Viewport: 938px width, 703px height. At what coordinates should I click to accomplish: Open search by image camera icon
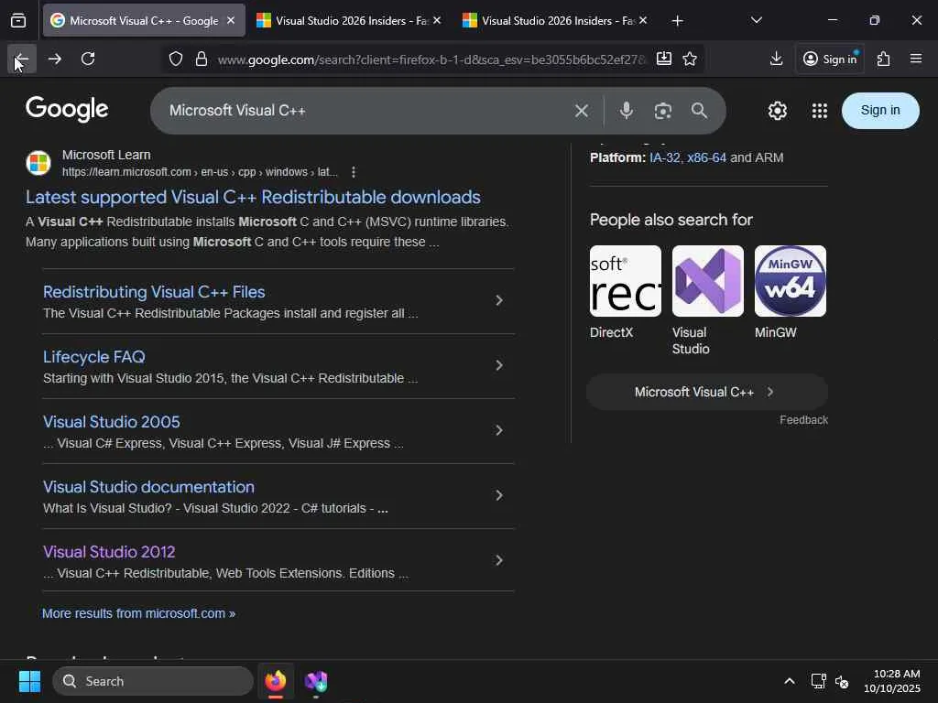pyautogui.click(x=663, y=111)
